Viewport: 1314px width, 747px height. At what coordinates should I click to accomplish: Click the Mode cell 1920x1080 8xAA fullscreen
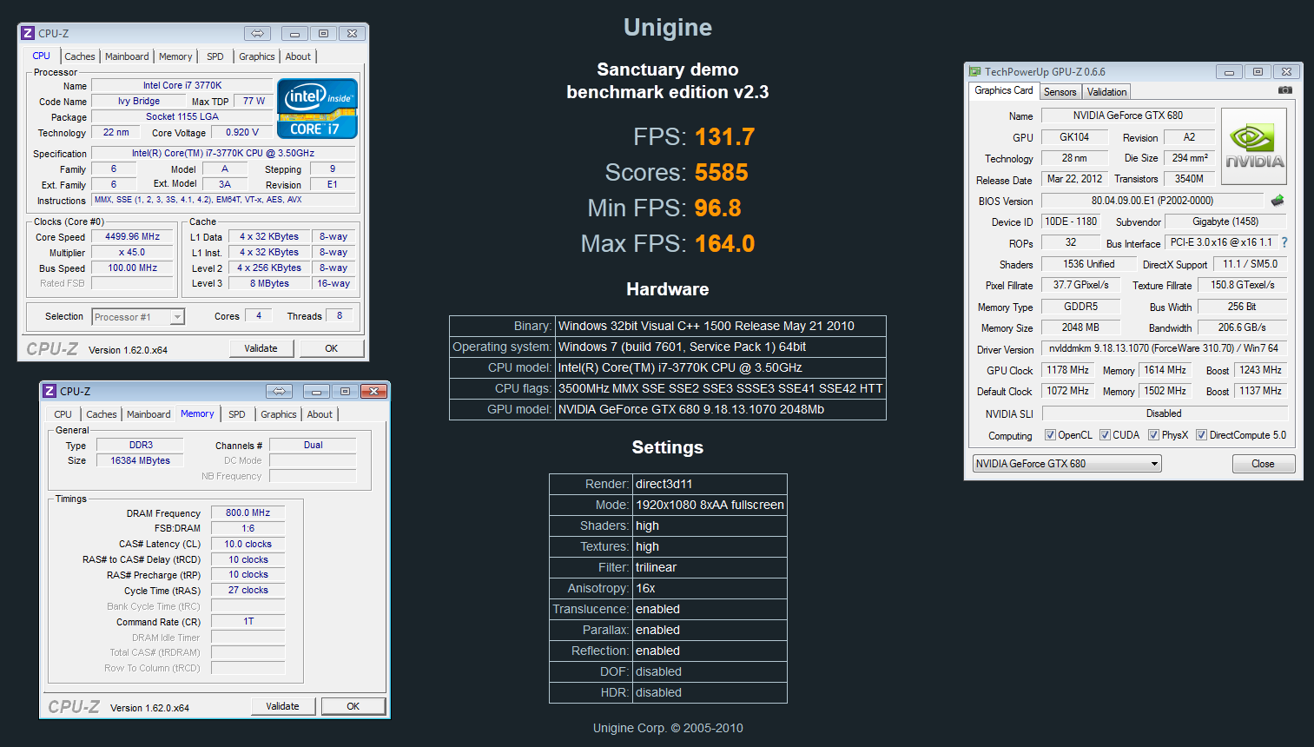710,505
